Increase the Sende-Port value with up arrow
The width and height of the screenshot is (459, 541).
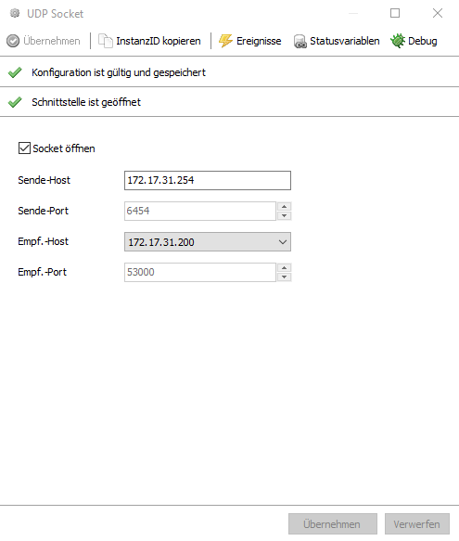(x=284, y=206)
